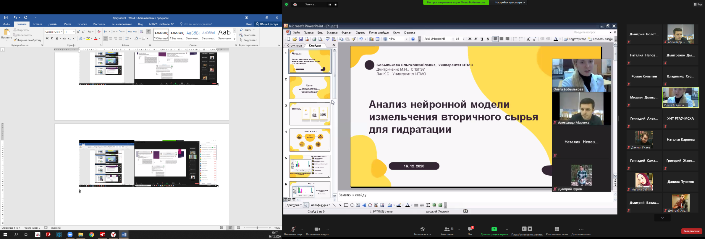
Task: Click the clear formatting eraser icon
Action: (99, 32)
